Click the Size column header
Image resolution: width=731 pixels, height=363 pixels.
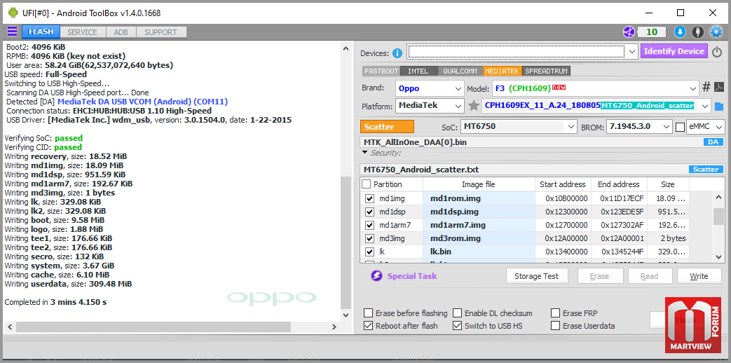click(668, 184)
